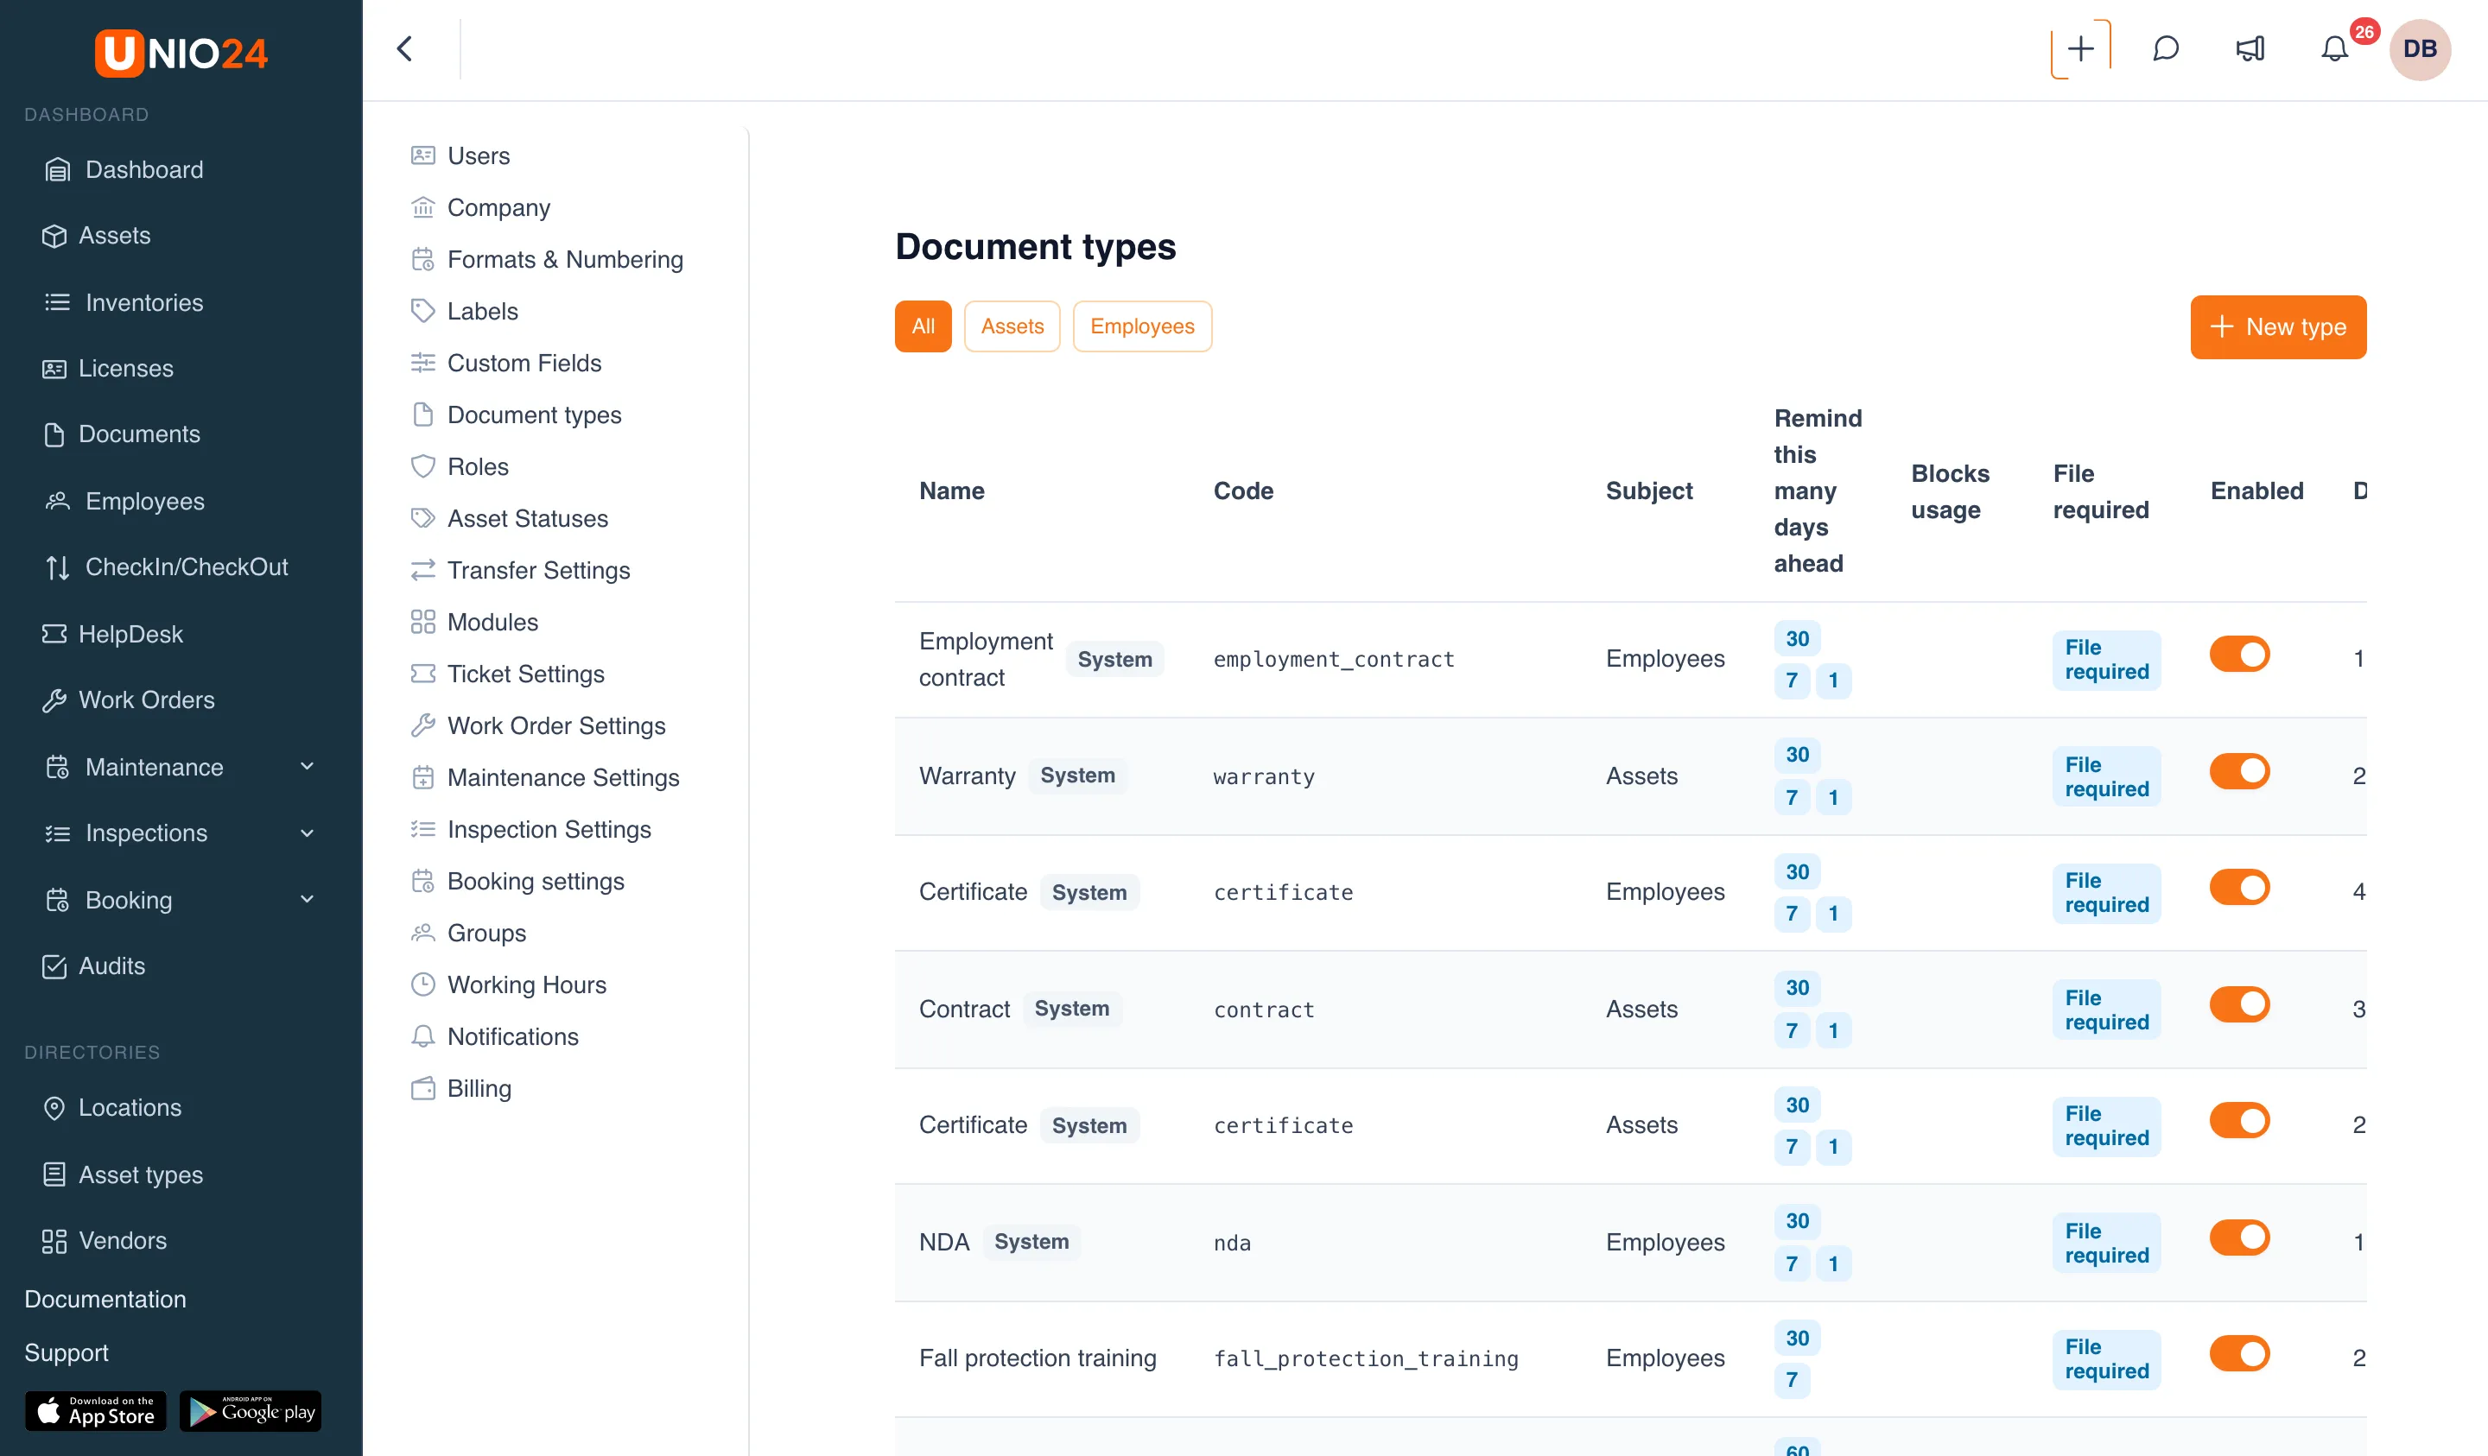
Task: Toggle Enabled for Warranty
Action: [x=2239, y=771]
